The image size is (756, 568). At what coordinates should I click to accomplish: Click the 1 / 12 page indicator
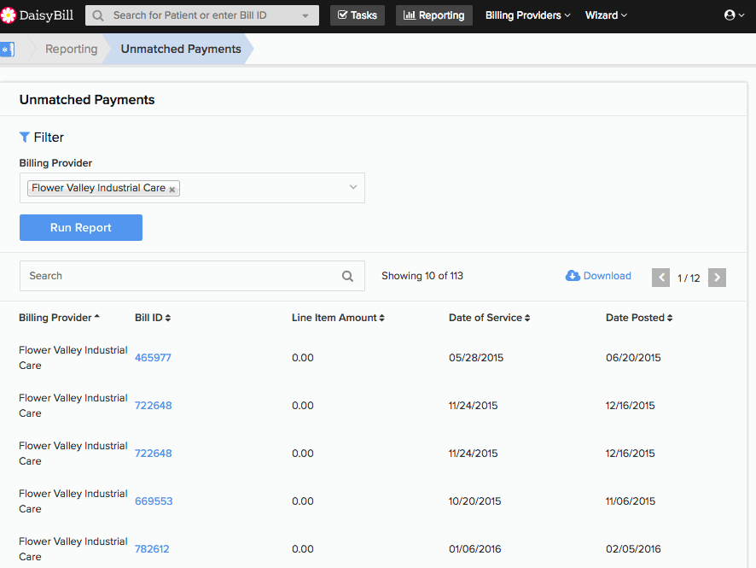[689, 278]
